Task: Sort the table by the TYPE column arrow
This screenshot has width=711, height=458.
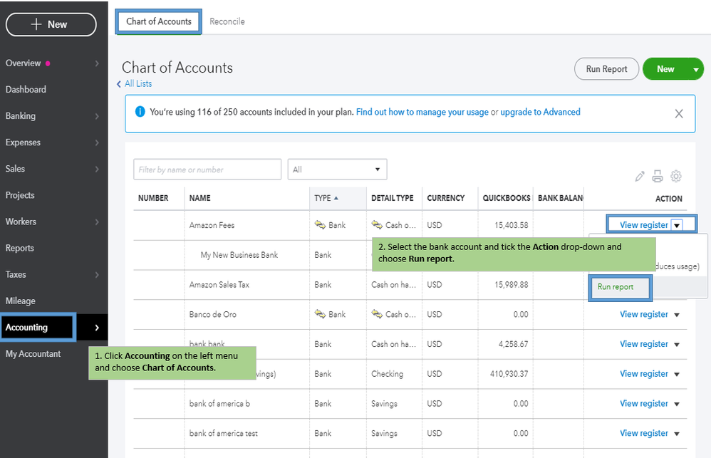Action: coord(336,198)
